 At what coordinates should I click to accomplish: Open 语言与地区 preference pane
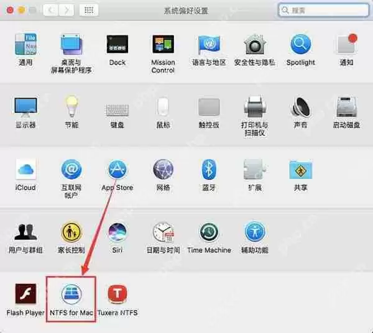(x=209, y=45)
